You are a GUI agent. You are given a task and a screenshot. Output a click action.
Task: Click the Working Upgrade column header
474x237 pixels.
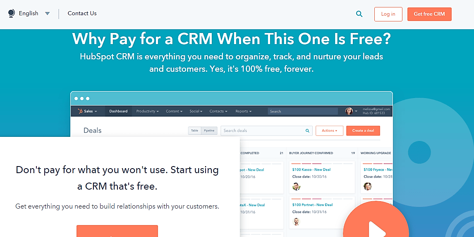pos(376,153)
